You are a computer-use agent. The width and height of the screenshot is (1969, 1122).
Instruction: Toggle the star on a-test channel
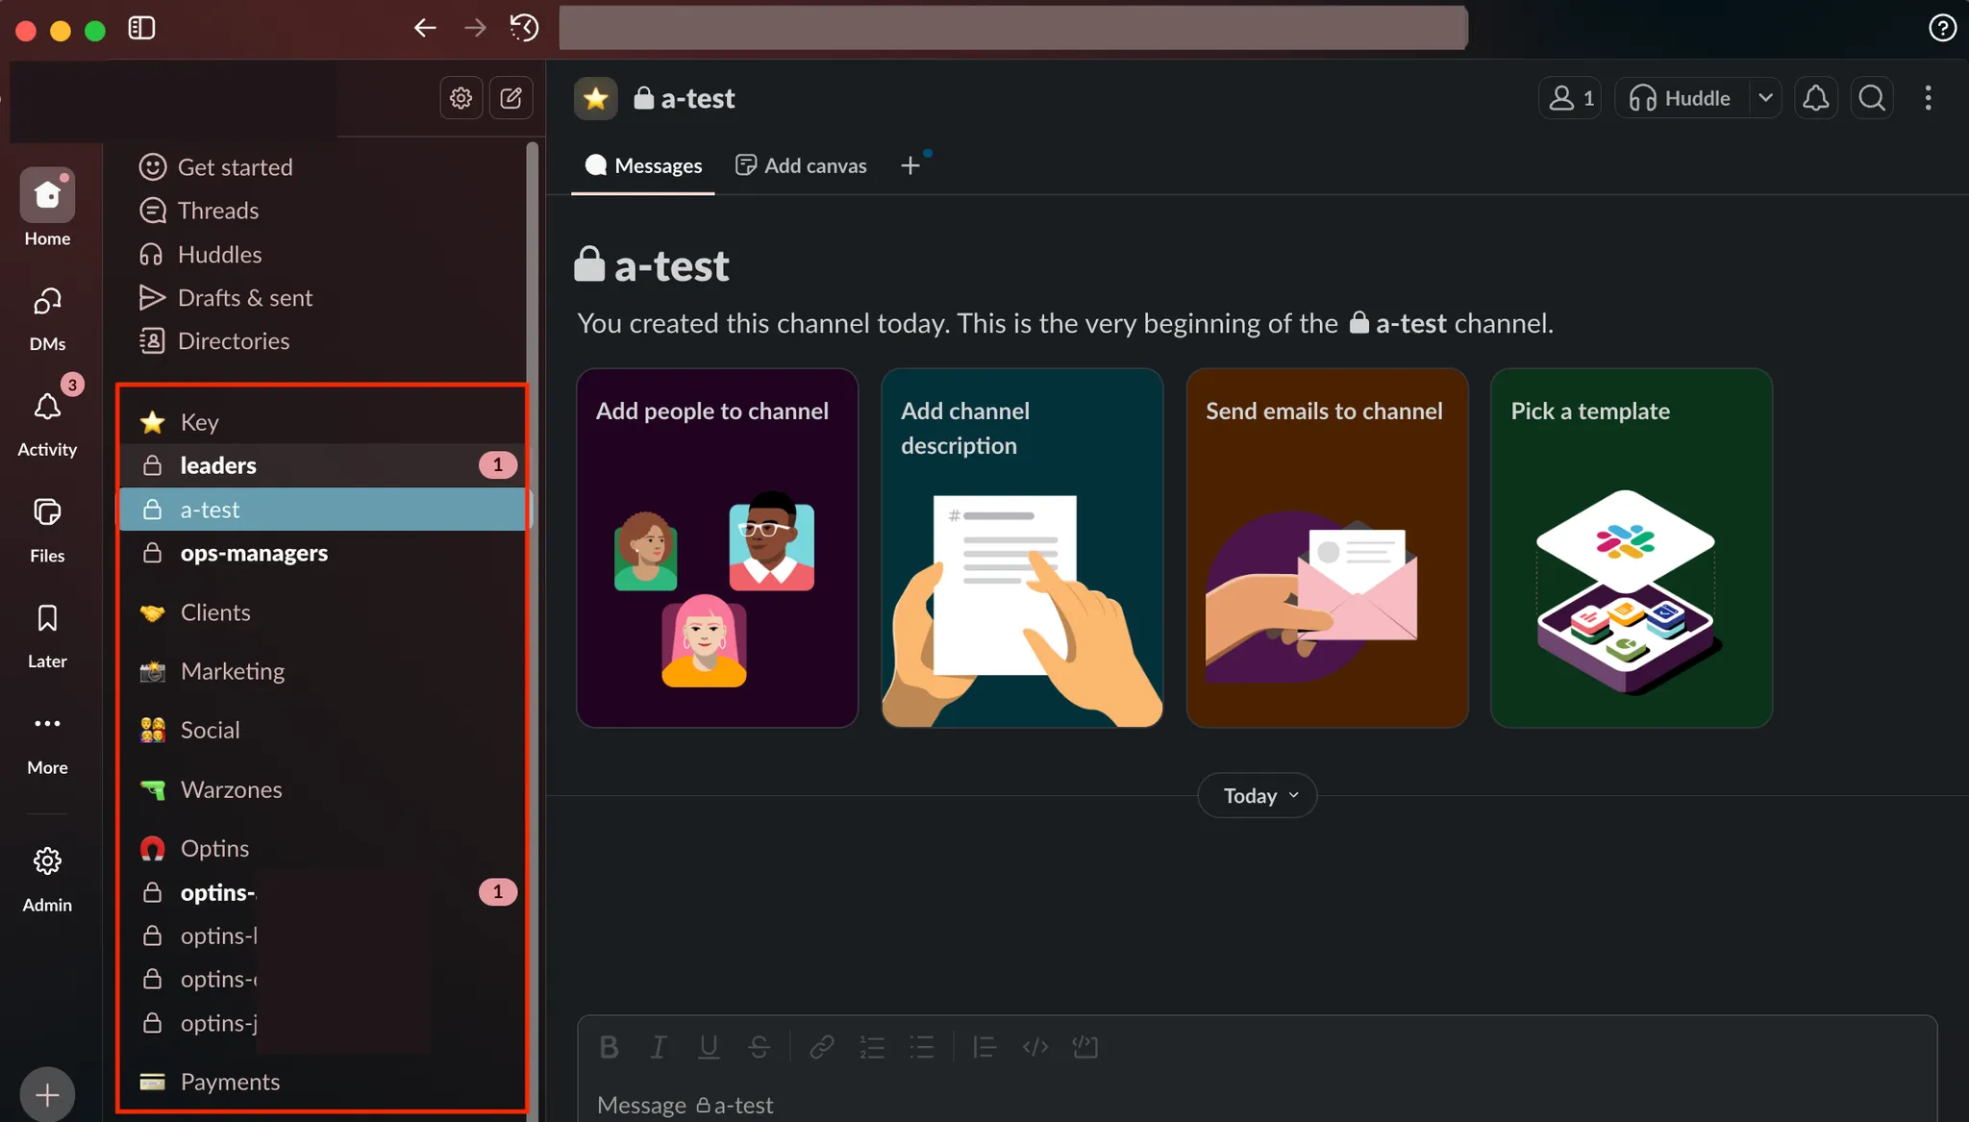tap(596, 98)
